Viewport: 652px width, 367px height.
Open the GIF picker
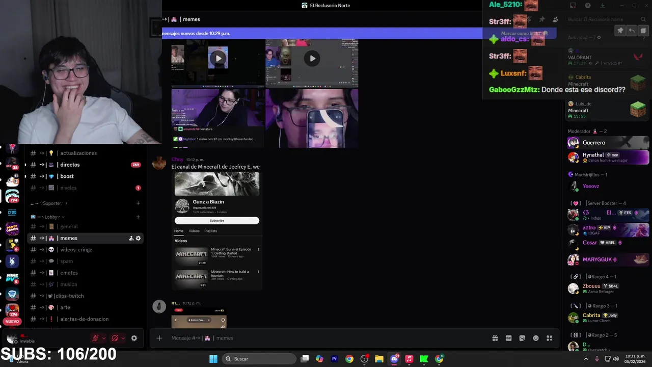coord(508,338)
